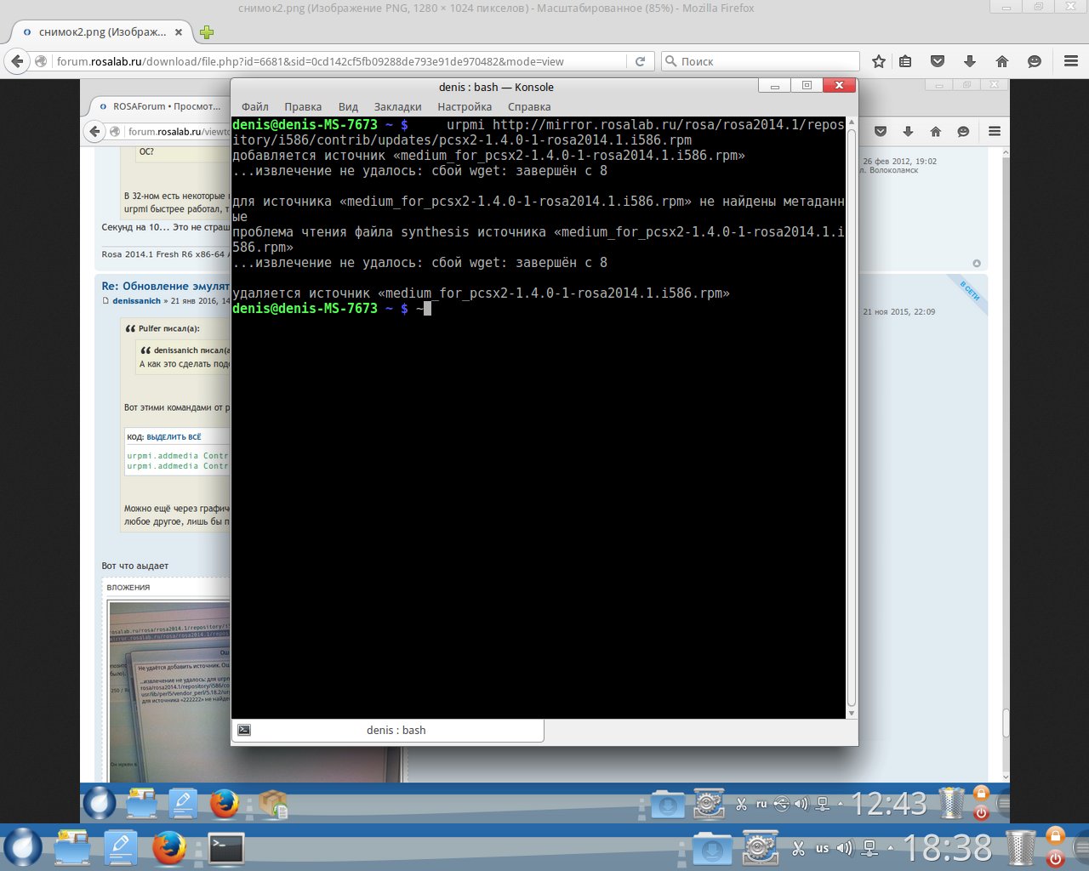The width and height of the screenshot is (1089, 871).
Task: Open a new tab with the green plus
Action: coord(206,32)
